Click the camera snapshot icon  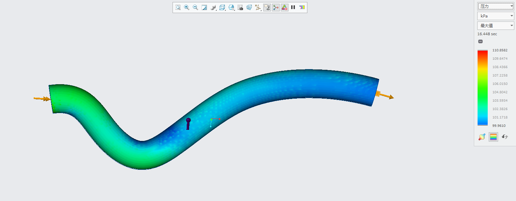tap(240, 7)
